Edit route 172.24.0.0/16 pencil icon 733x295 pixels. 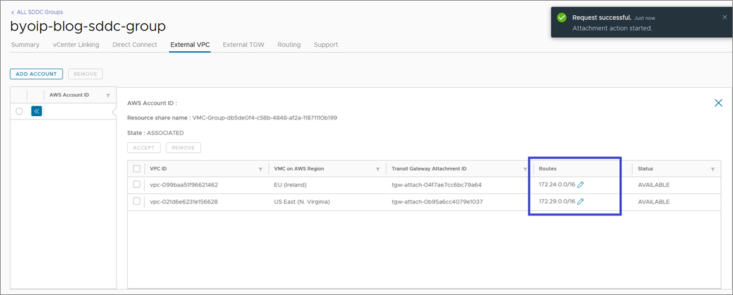(581, 185)
